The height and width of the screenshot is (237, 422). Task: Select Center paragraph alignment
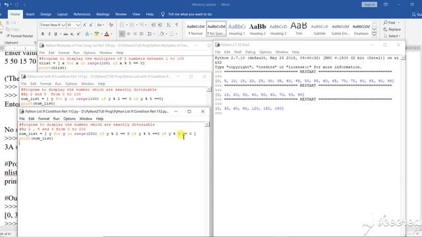tap(129, 34)
